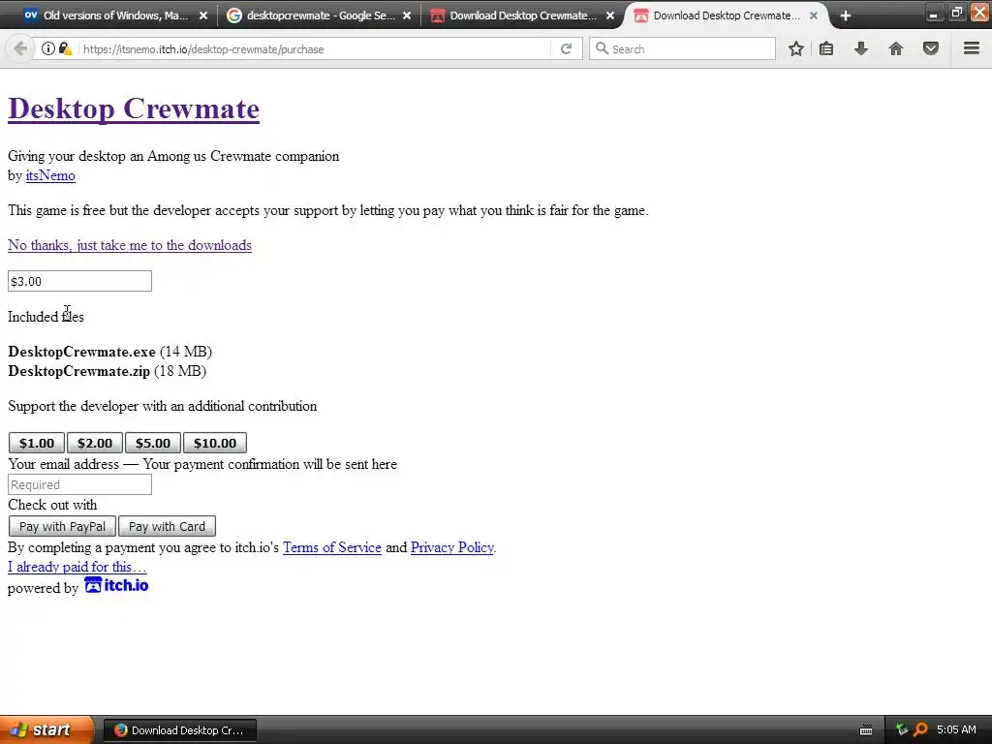Image resolution: width=992 pixels, height=744 pixels.
Task: Reload the page with the refresh icon
Action: click(566, 48)
